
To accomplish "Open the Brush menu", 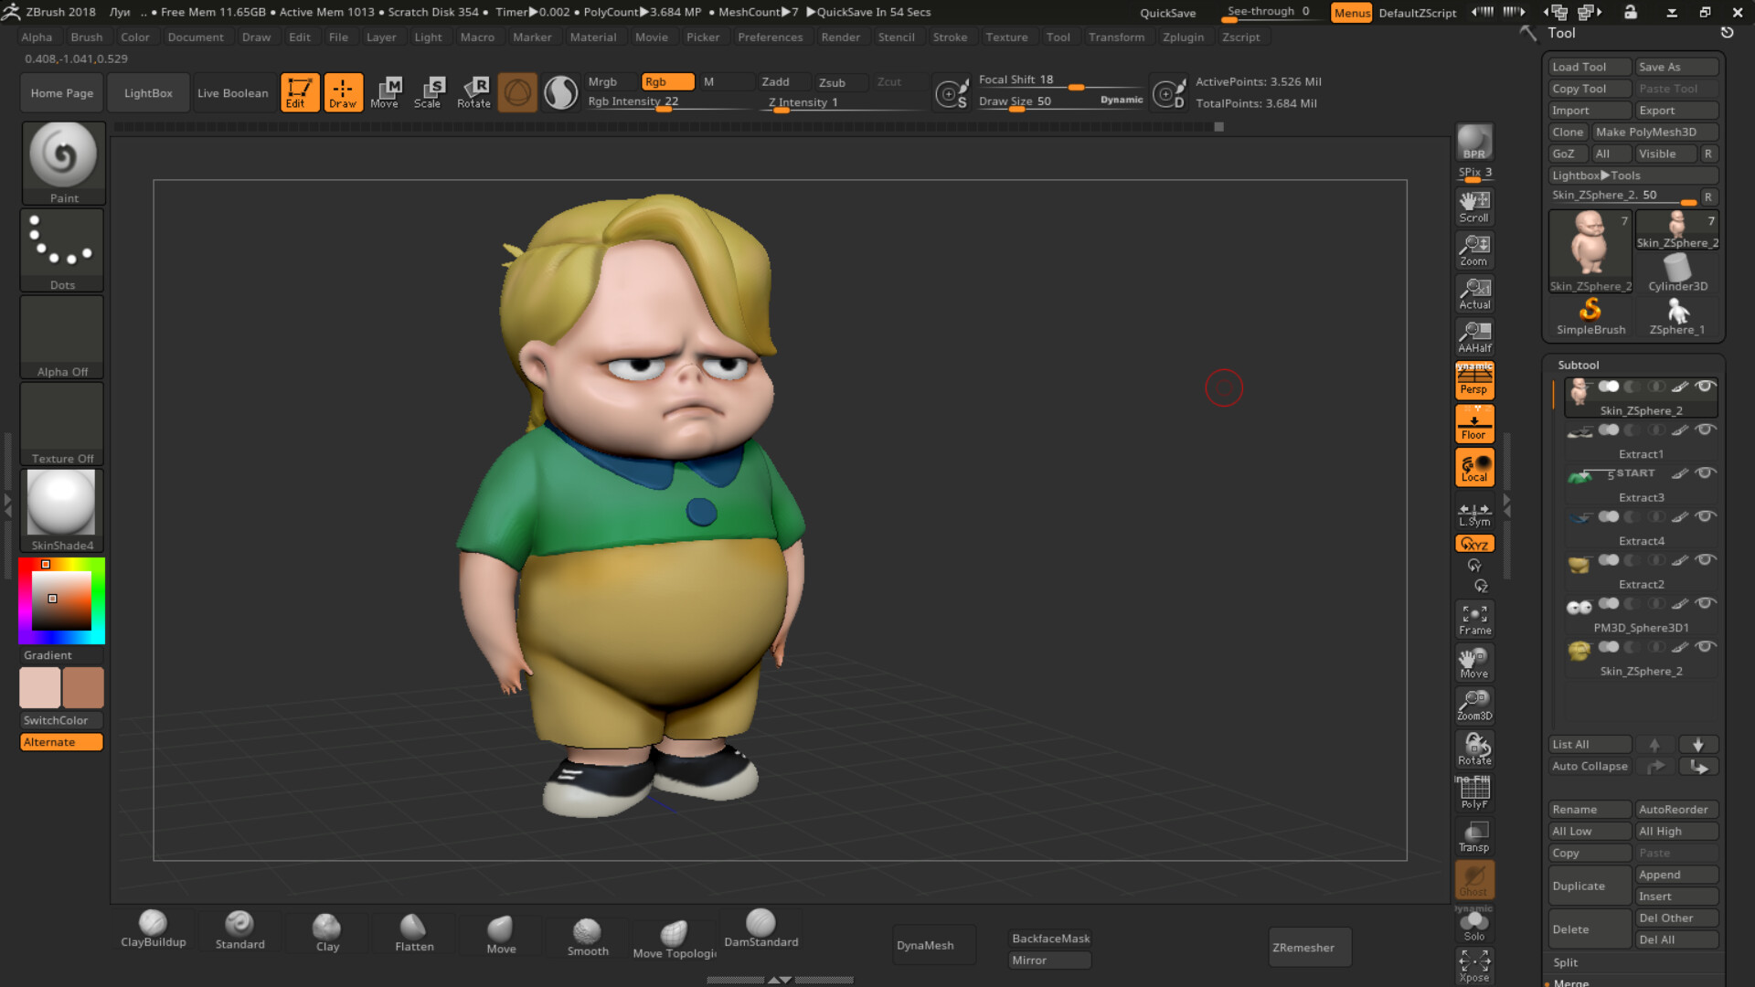I will coord(87,37).
